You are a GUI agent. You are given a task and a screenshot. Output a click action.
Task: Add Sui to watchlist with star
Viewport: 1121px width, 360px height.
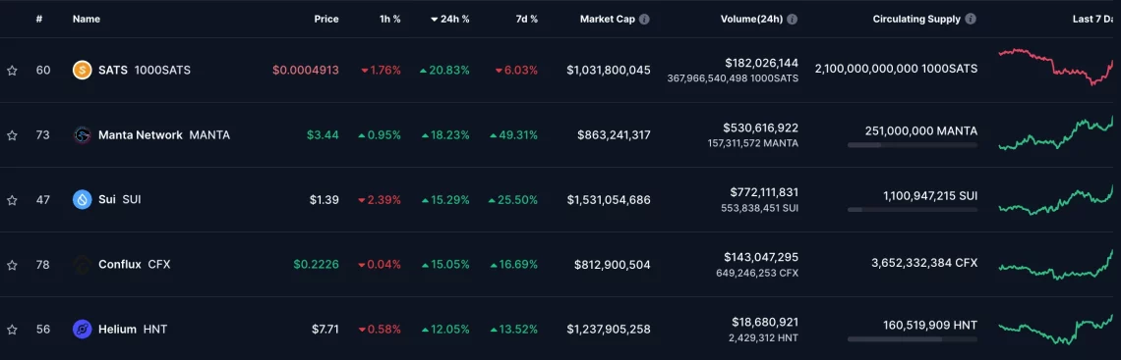point(12,199)
